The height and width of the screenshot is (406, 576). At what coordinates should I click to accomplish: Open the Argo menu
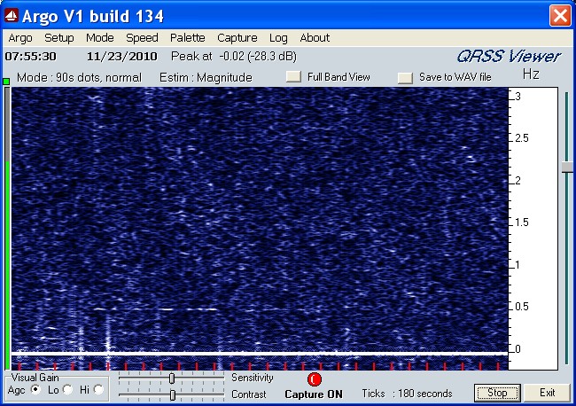[x=20, y=38]
